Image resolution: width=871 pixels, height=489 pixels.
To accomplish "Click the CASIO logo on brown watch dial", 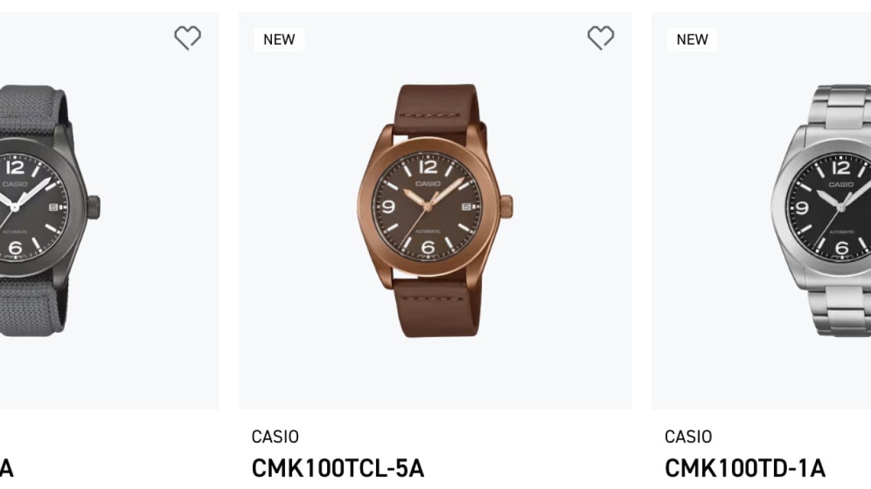I will click(x=427, y=184).
